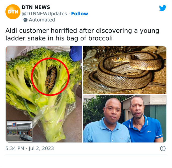This screenshot has width=172, height=168.
Task: View the coiled ladder snake photo
Action: 125,70
